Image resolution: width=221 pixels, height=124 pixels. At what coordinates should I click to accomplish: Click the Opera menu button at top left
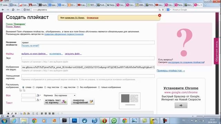[5, 1]
